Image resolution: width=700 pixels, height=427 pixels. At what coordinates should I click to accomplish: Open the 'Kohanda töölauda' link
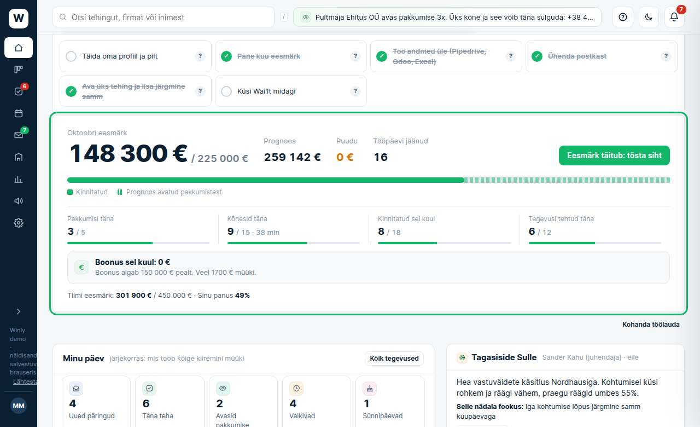(x=651, y=325)
